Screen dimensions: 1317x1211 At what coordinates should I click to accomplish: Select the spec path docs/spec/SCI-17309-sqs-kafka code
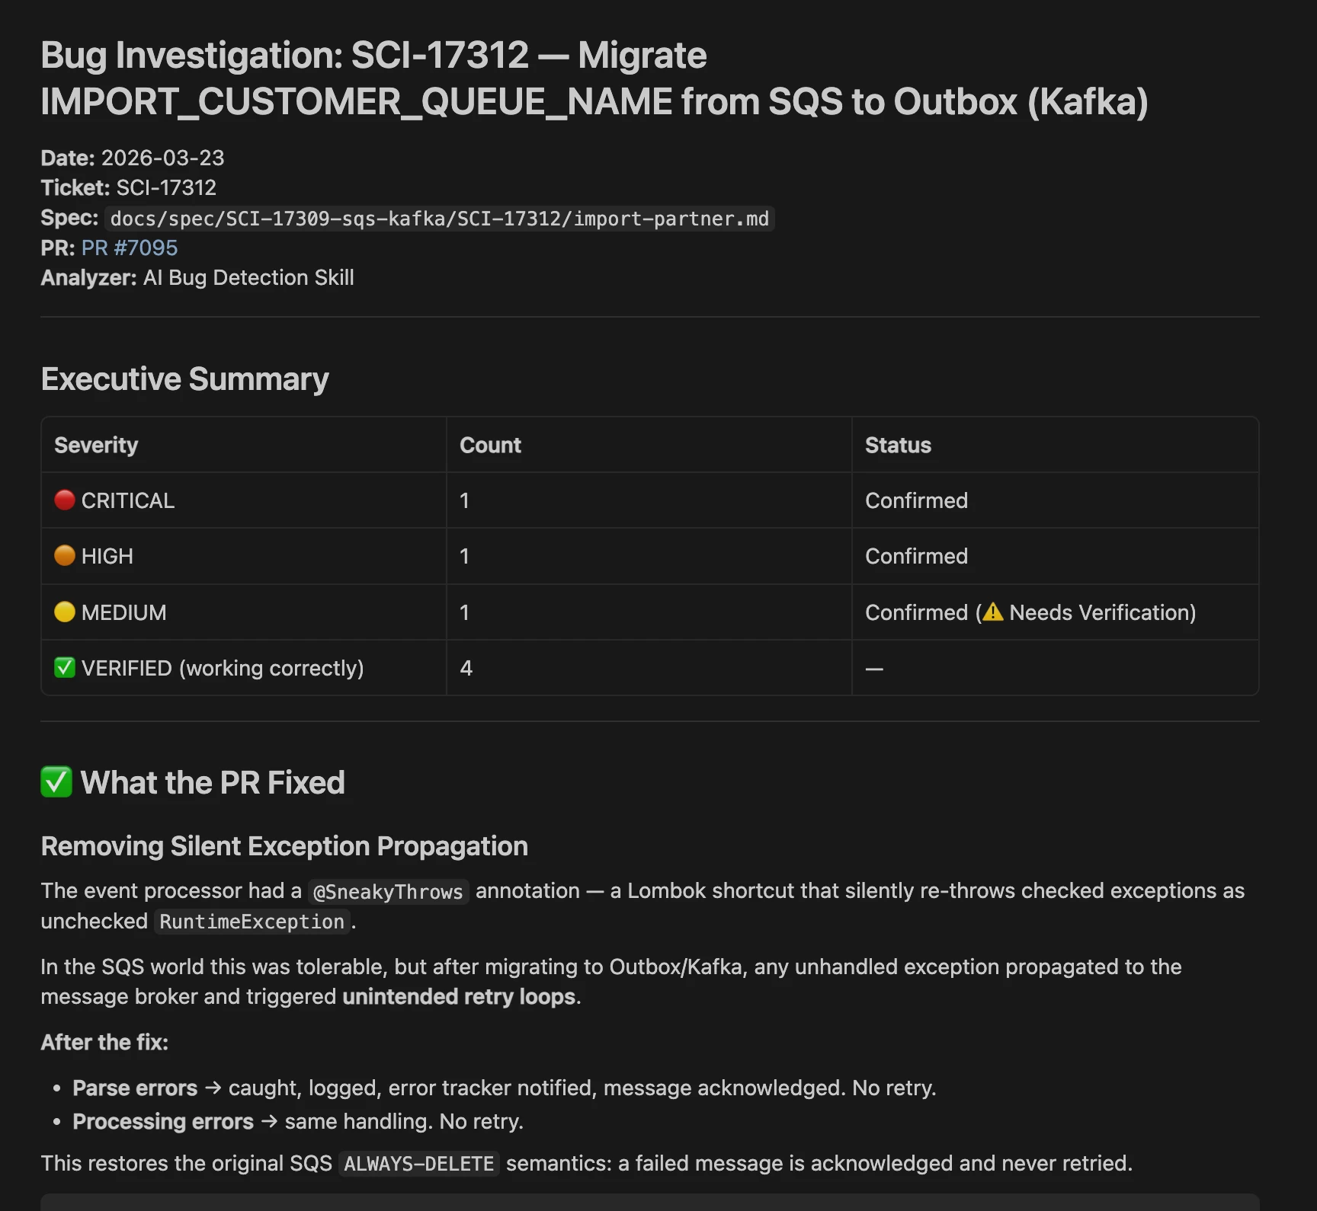click(x=440, y=219)
